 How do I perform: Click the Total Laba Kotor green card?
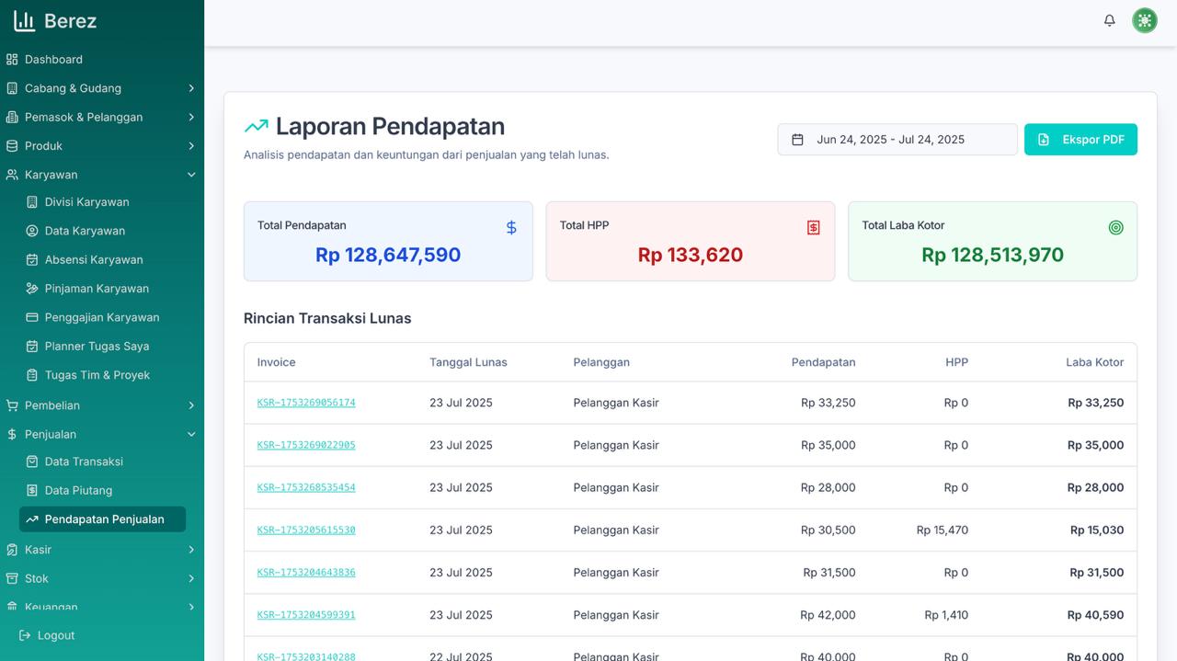(992, 241)
